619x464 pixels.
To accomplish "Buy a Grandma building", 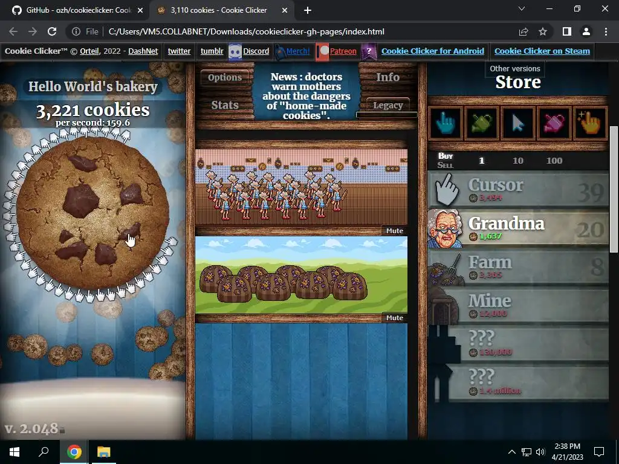I will [x=518, y=229].
